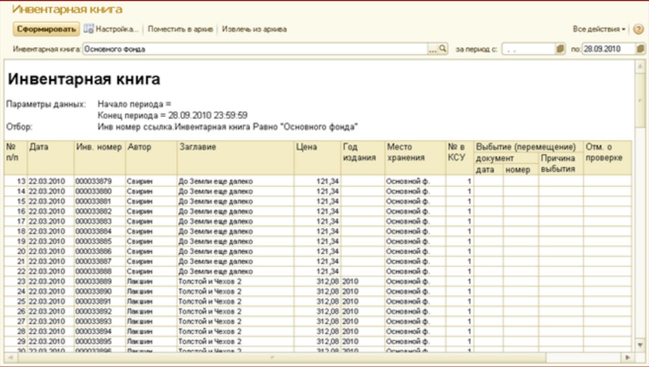Click magnifier open icon in Инвентарная книга field

(x=442, y=49)
